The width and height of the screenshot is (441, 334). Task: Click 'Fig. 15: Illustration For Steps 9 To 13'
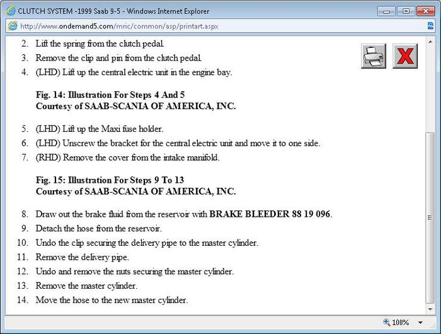coord(110,180)
